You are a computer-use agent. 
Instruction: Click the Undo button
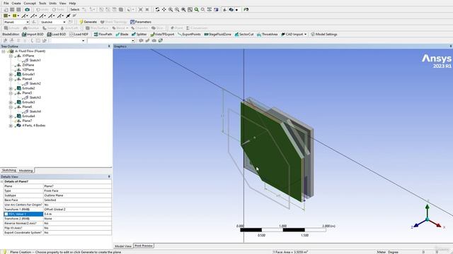coord(42,9)
